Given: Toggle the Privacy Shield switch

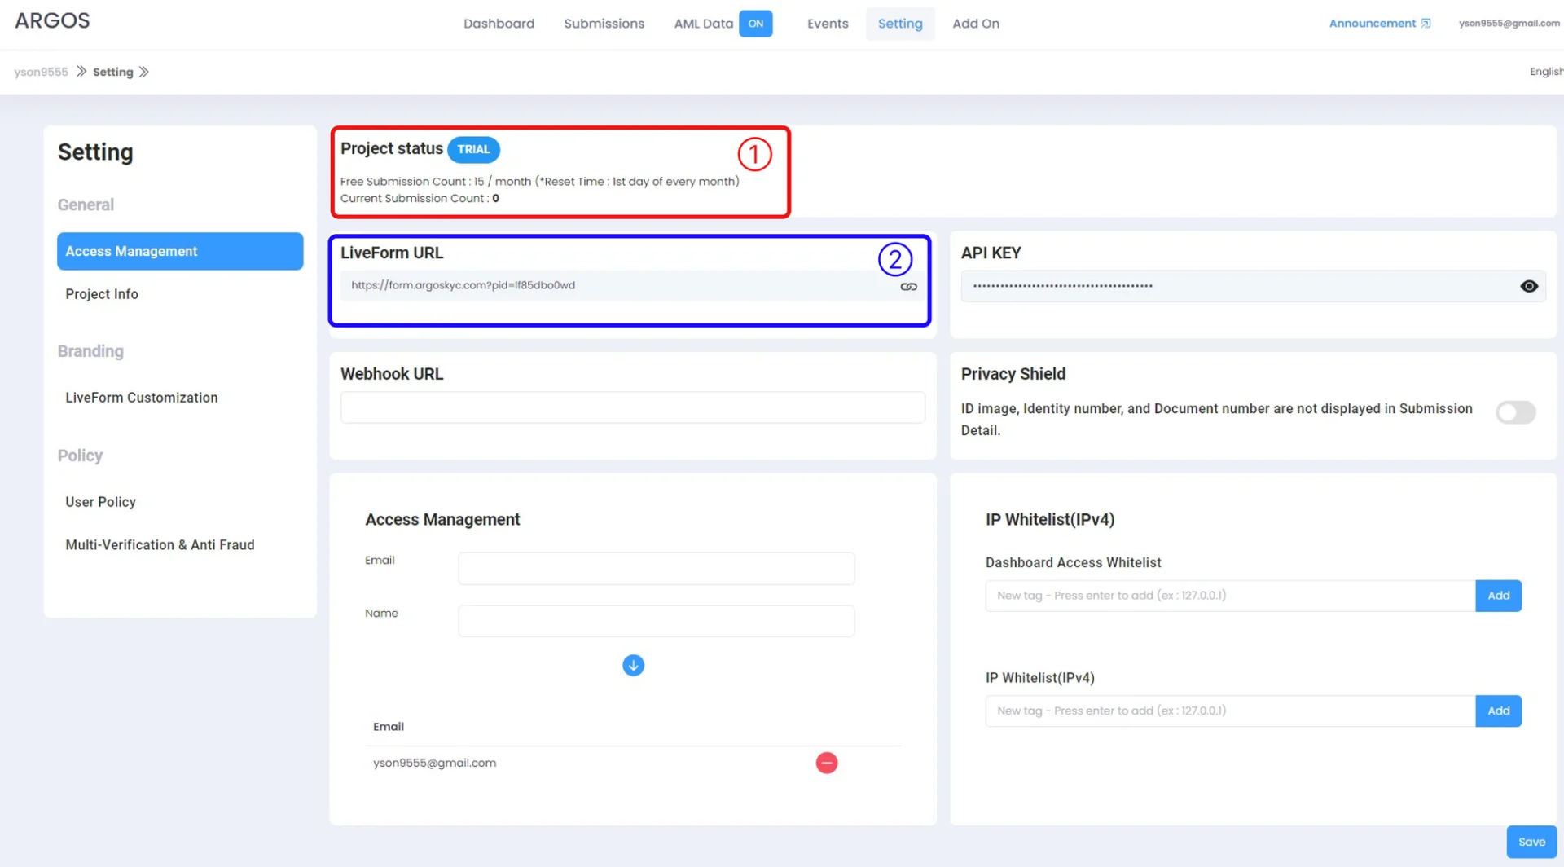Looking at the screenshot, I should tap(1515, 412).
